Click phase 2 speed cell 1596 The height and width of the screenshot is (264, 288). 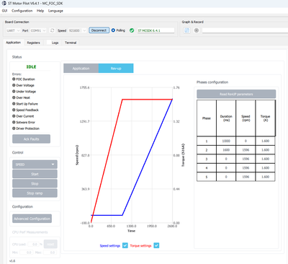tap(246, 150)
